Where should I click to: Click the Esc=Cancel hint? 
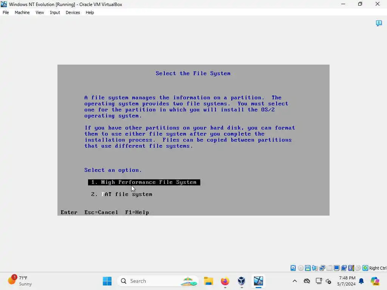pyautogui.click(x=101, y=212)
